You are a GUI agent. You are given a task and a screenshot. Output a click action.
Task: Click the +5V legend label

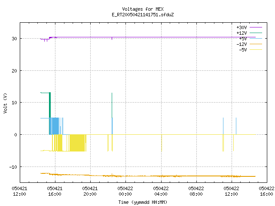(243, 39)
